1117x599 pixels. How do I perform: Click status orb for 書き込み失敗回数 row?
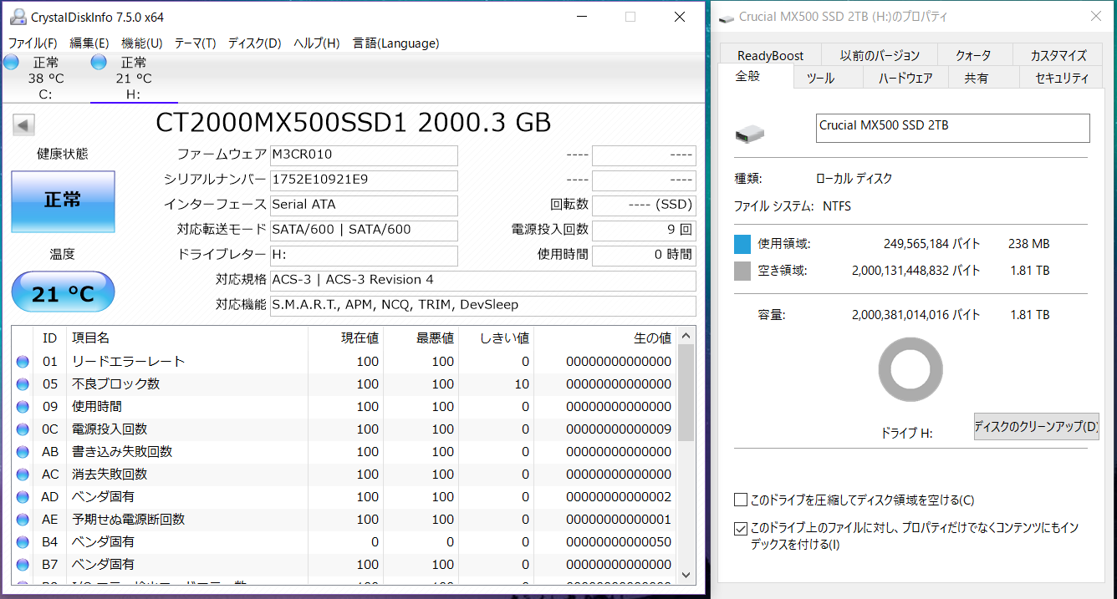[x=23, y=452]
